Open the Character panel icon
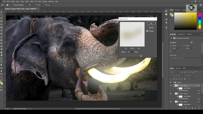This screenshot has height=114, width=203. click(166, 19)
